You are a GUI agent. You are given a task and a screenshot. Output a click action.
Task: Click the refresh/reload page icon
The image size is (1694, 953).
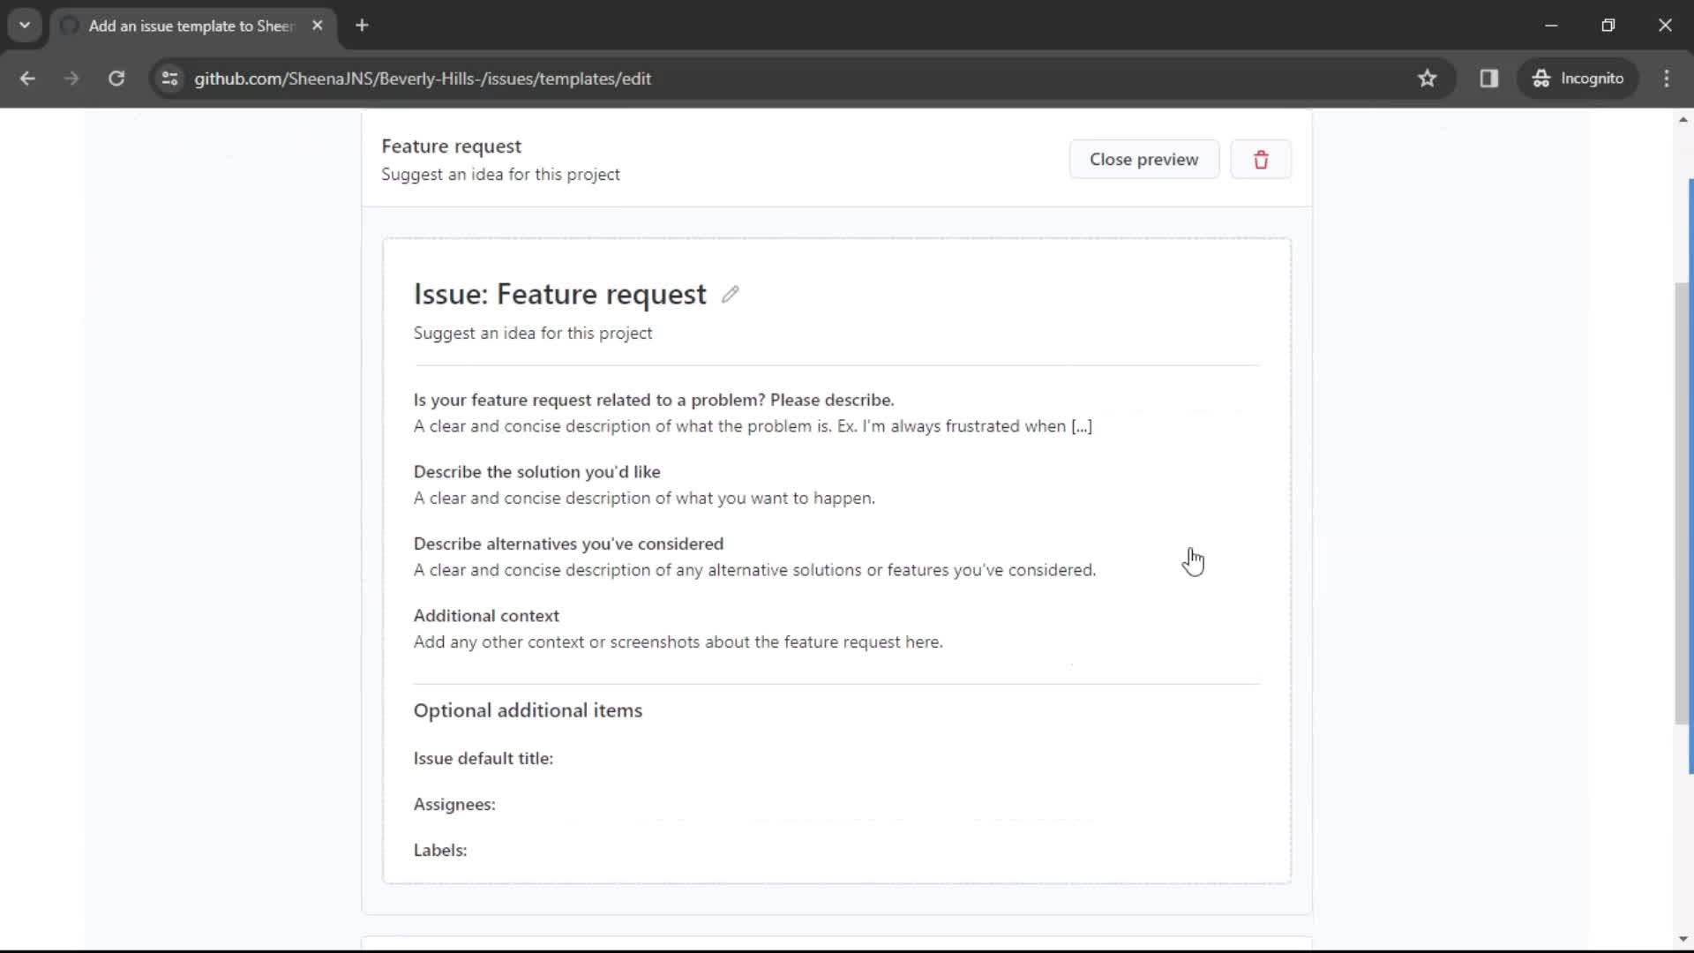(116, 78)
